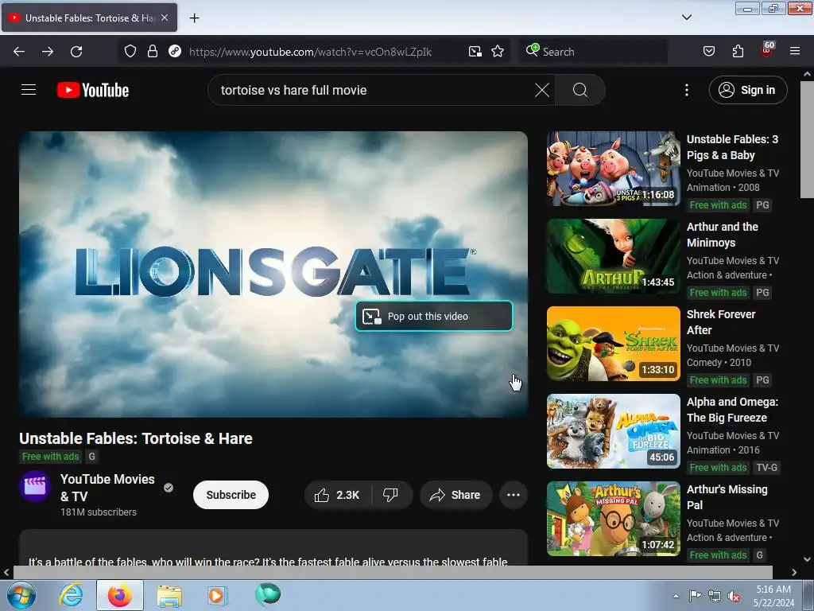Open Alpha and Omega: The Big Fureeze title
The height and width of the screenshot is (611, 814).
pyautogui.click(x=732, y=410)
